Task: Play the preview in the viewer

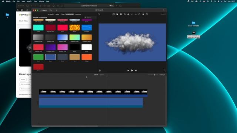Action: click(x=132, y=71)
